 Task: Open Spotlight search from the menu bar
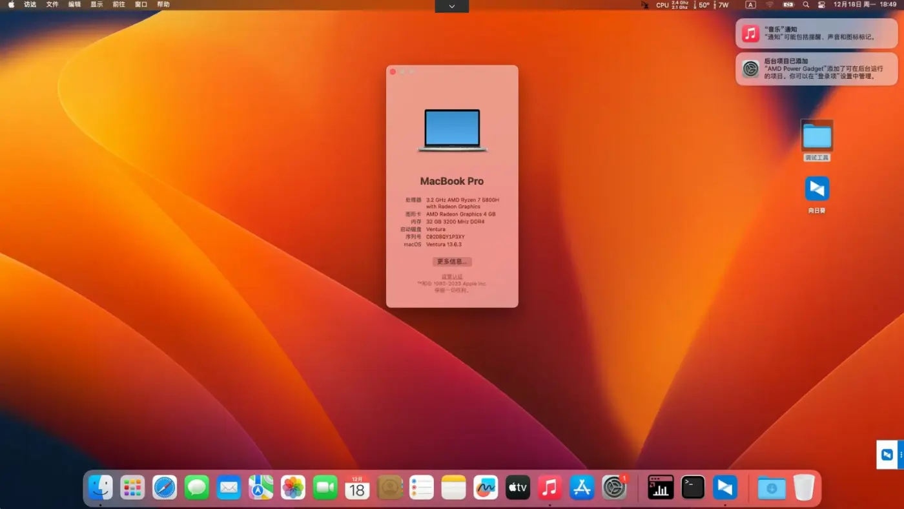coord(805,5)
